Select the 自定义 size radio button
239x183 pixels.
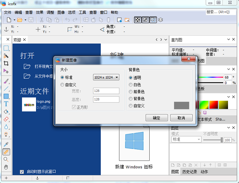tap(62, 85)
